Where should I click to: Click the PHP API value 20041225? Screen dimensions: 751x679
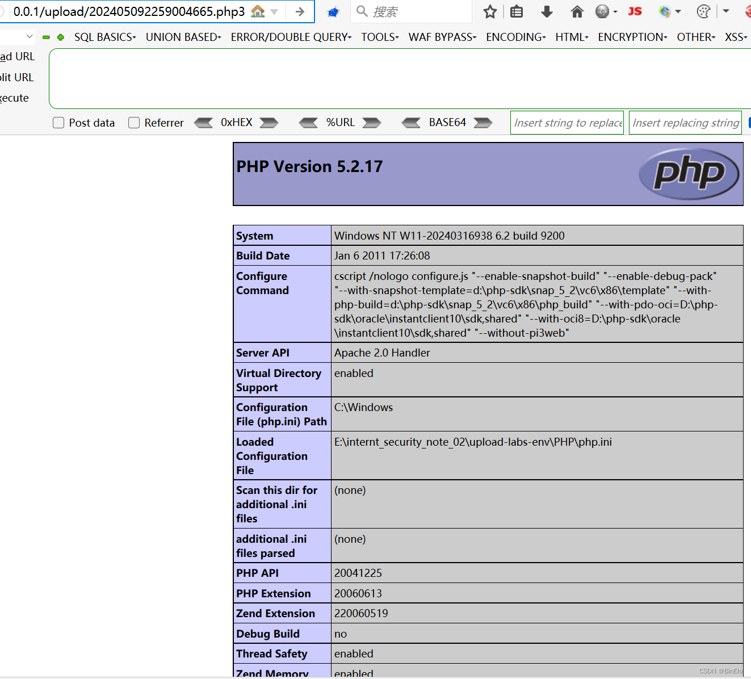358,573
